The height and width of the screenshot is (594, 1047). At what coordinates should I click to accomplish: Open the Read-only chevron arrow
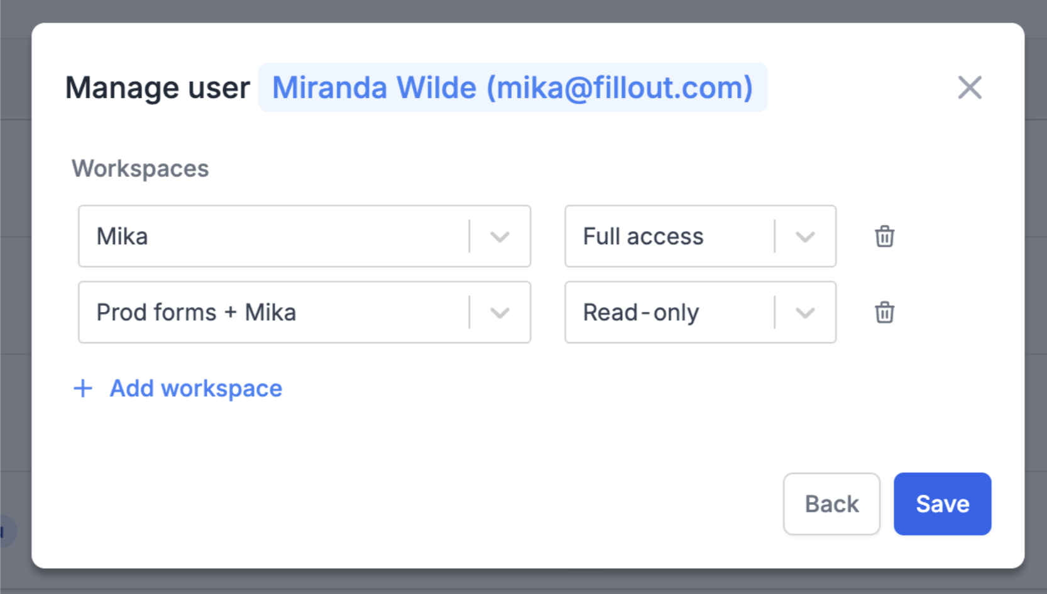[805, 313]
